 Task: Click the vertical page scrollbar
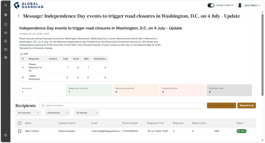[x=262, y=54]
